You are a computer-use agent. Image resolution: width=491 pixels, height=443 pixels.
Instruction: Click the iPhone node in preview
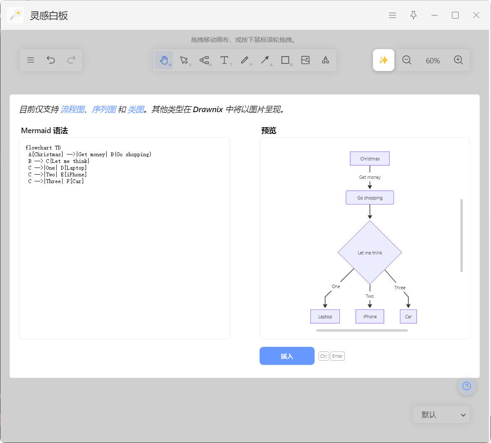click(x=370, y=317)
